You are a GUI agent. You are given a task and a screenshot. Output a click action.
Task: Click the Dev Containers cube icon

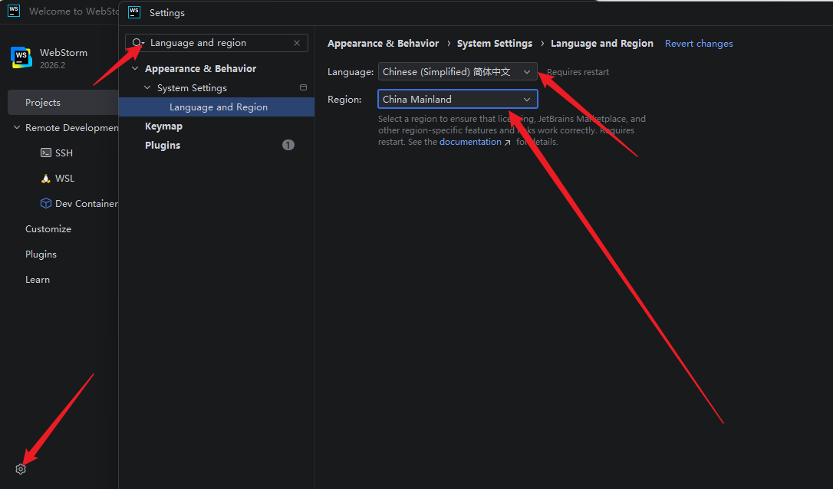click(x=46, y=203)
